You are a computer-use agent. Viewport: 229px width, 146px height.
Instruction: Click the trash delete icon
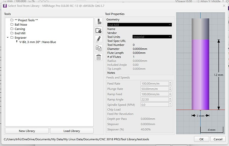click(98, 57)
